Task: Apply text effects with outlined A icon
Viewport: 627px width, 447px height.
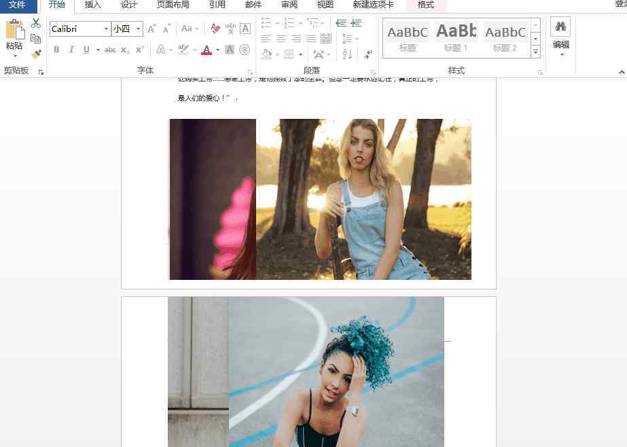Action: click(161, 50)
